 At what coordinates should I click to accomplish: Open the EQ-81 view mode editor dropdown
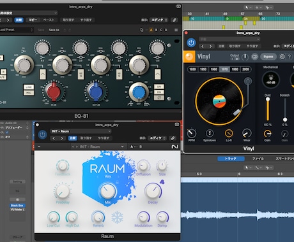point(159,20)
